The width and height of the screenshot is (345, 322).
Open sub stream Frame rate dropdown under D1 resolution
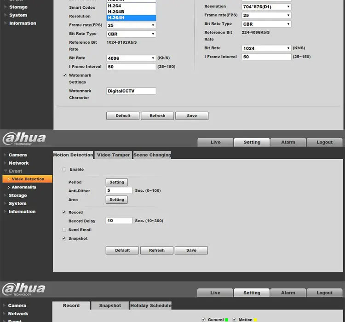[x=266, y=15]
